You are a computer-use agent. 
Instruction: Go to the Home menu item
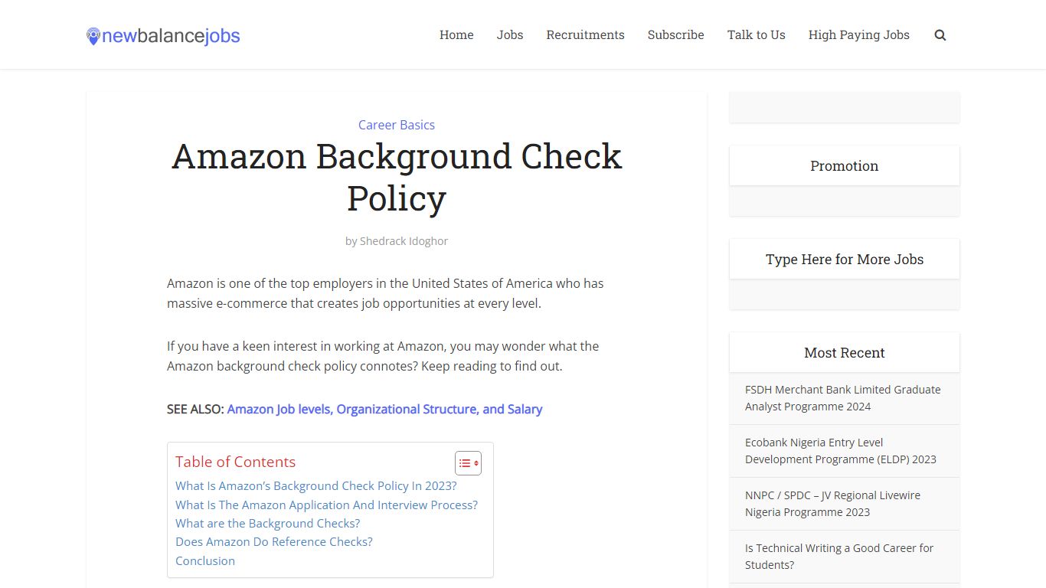(456, 35)
